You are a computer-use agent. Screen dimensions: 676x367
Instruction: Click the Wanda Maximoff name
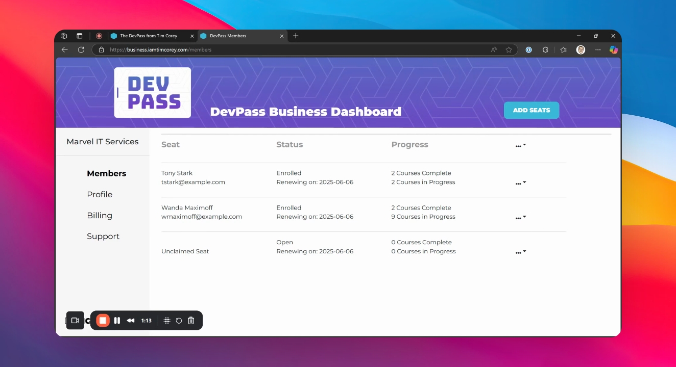[187, 207]
